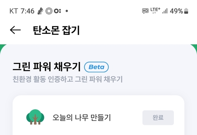Tap the small dot overflow notification indicator
Viewport: 197px width, 135px height.
(67, 11)
